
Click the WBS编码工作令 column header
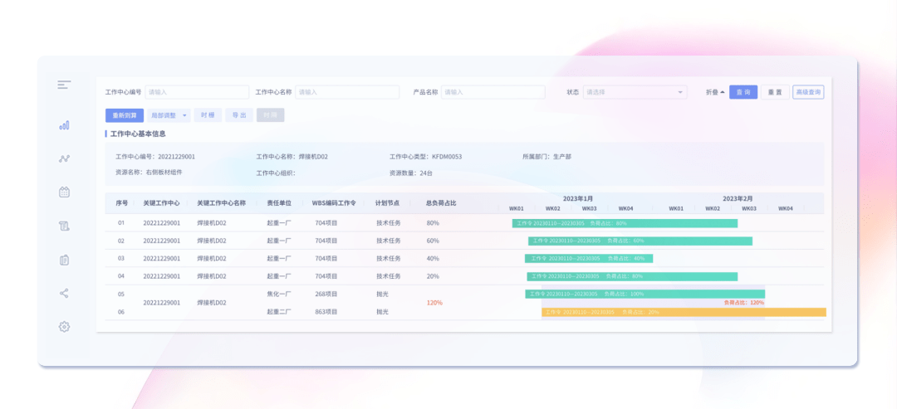coord(334,202)
